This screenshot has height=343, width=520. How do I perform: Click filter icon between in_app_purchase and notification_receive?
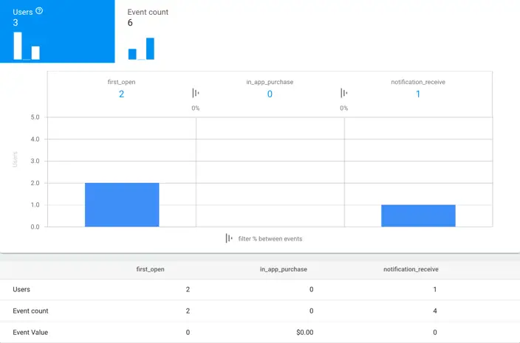pos(344,93)
